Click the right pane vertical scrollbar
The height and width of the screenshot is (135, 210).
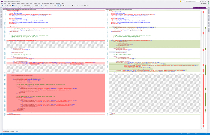(201, 69)
